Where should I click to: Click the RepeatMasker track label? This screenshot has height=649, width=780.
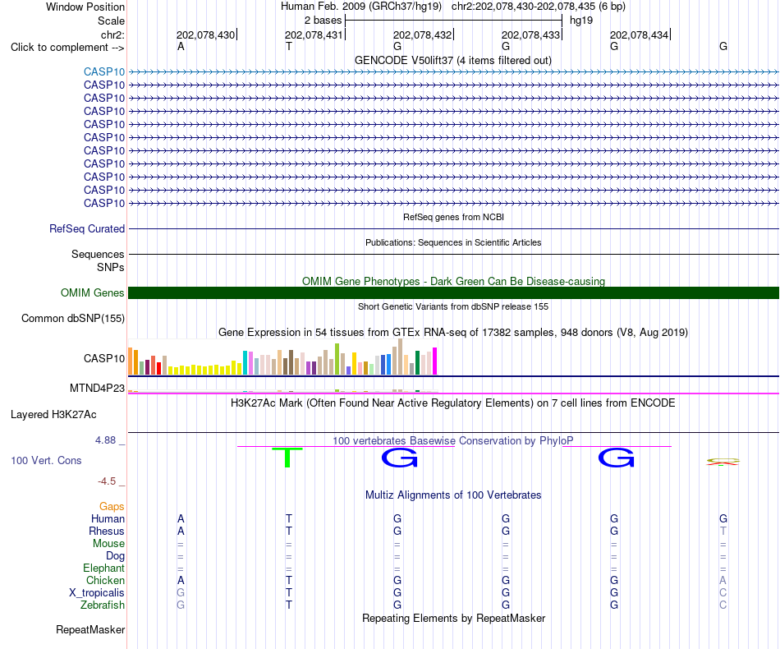(90, 629)
